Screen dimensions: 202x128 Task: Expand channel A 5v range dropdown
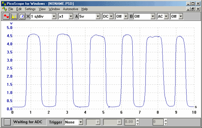pos(98,16)
